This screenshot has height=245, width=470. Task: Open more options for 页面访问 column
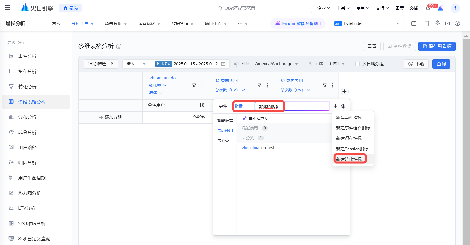point(267,85)
